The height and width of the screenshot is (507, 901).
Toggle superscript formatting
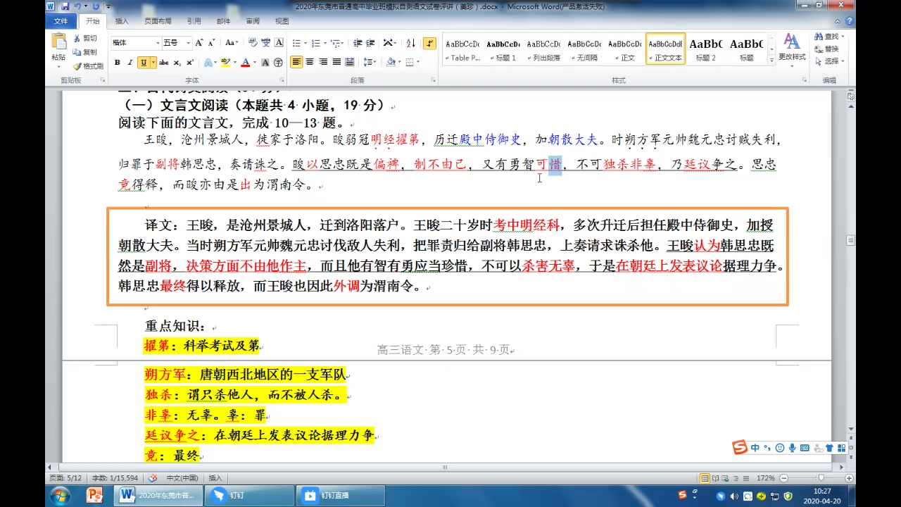(190, 63)
